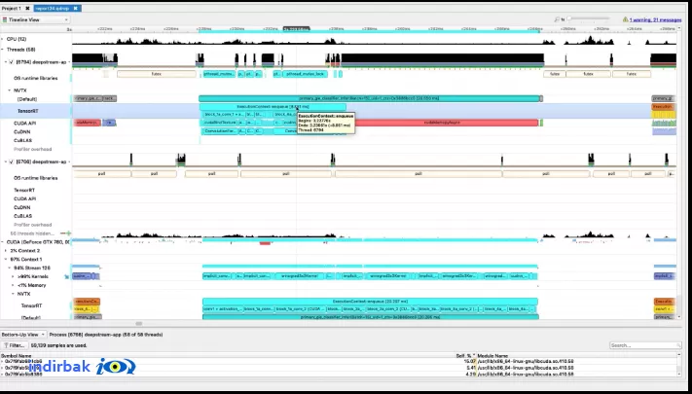The width and height of the screenshot is (692, 394).
Task: Expand the <1% Memory row
Action: click(x=13, y=285)
